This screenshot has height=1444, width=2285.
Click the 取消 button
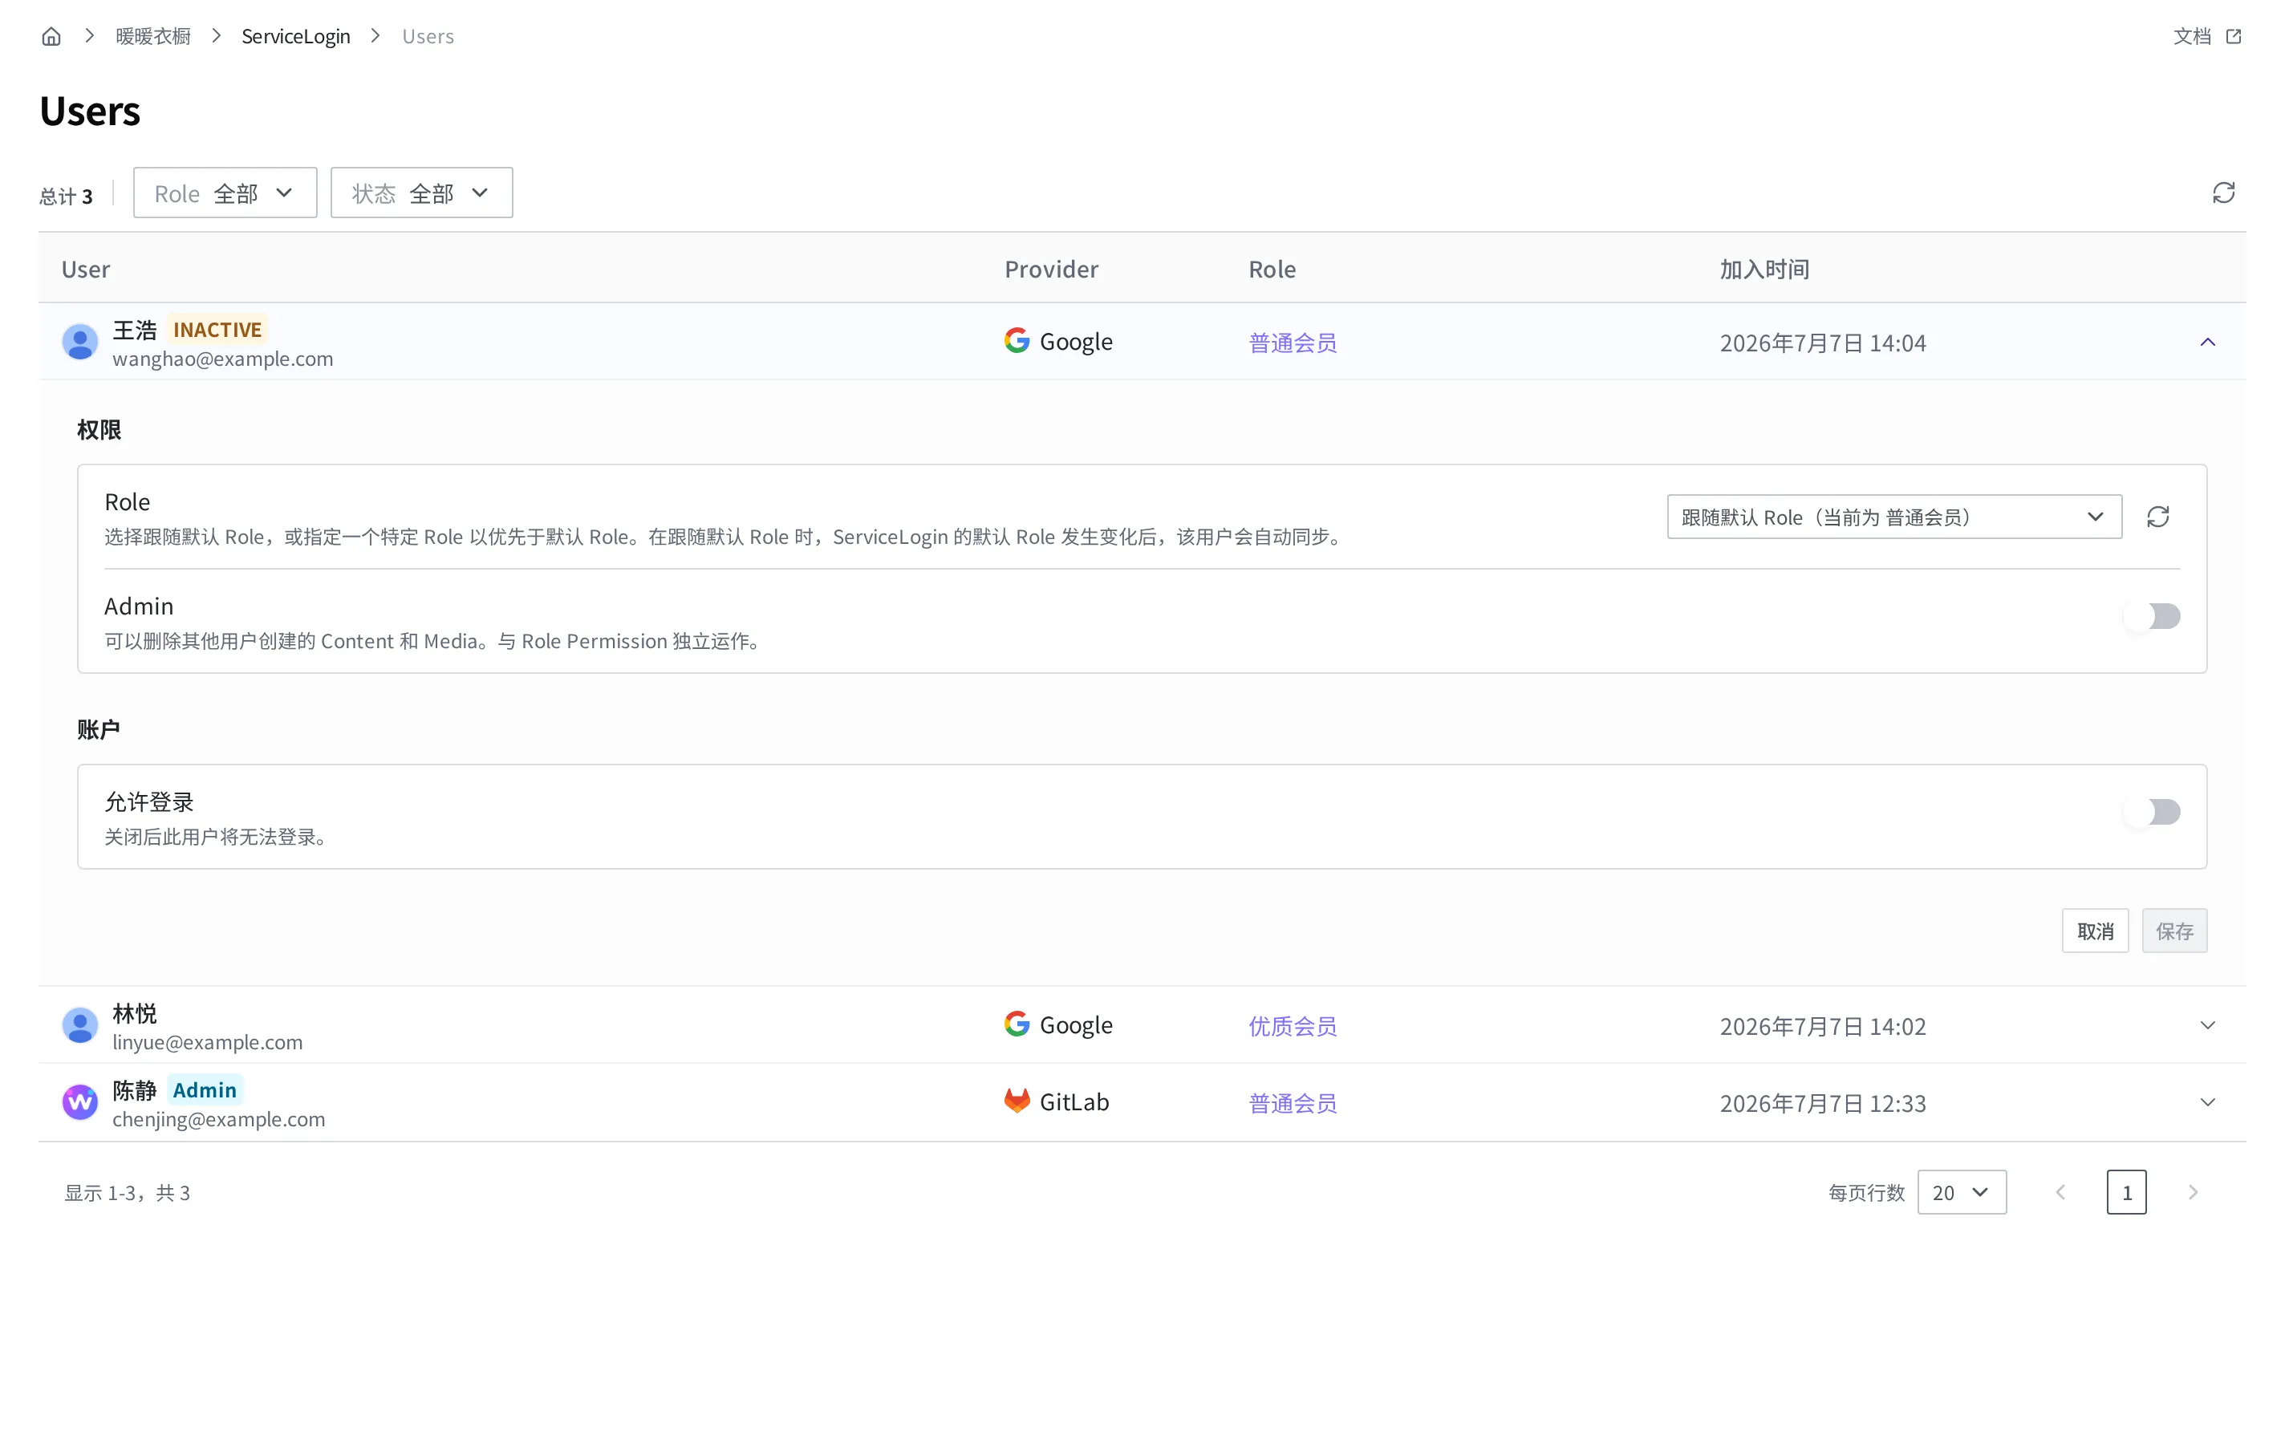click(x=2095, y=931)
